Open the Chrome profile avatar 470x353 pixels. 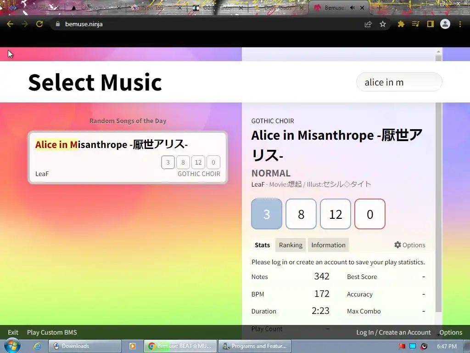(x=445, y=24)
